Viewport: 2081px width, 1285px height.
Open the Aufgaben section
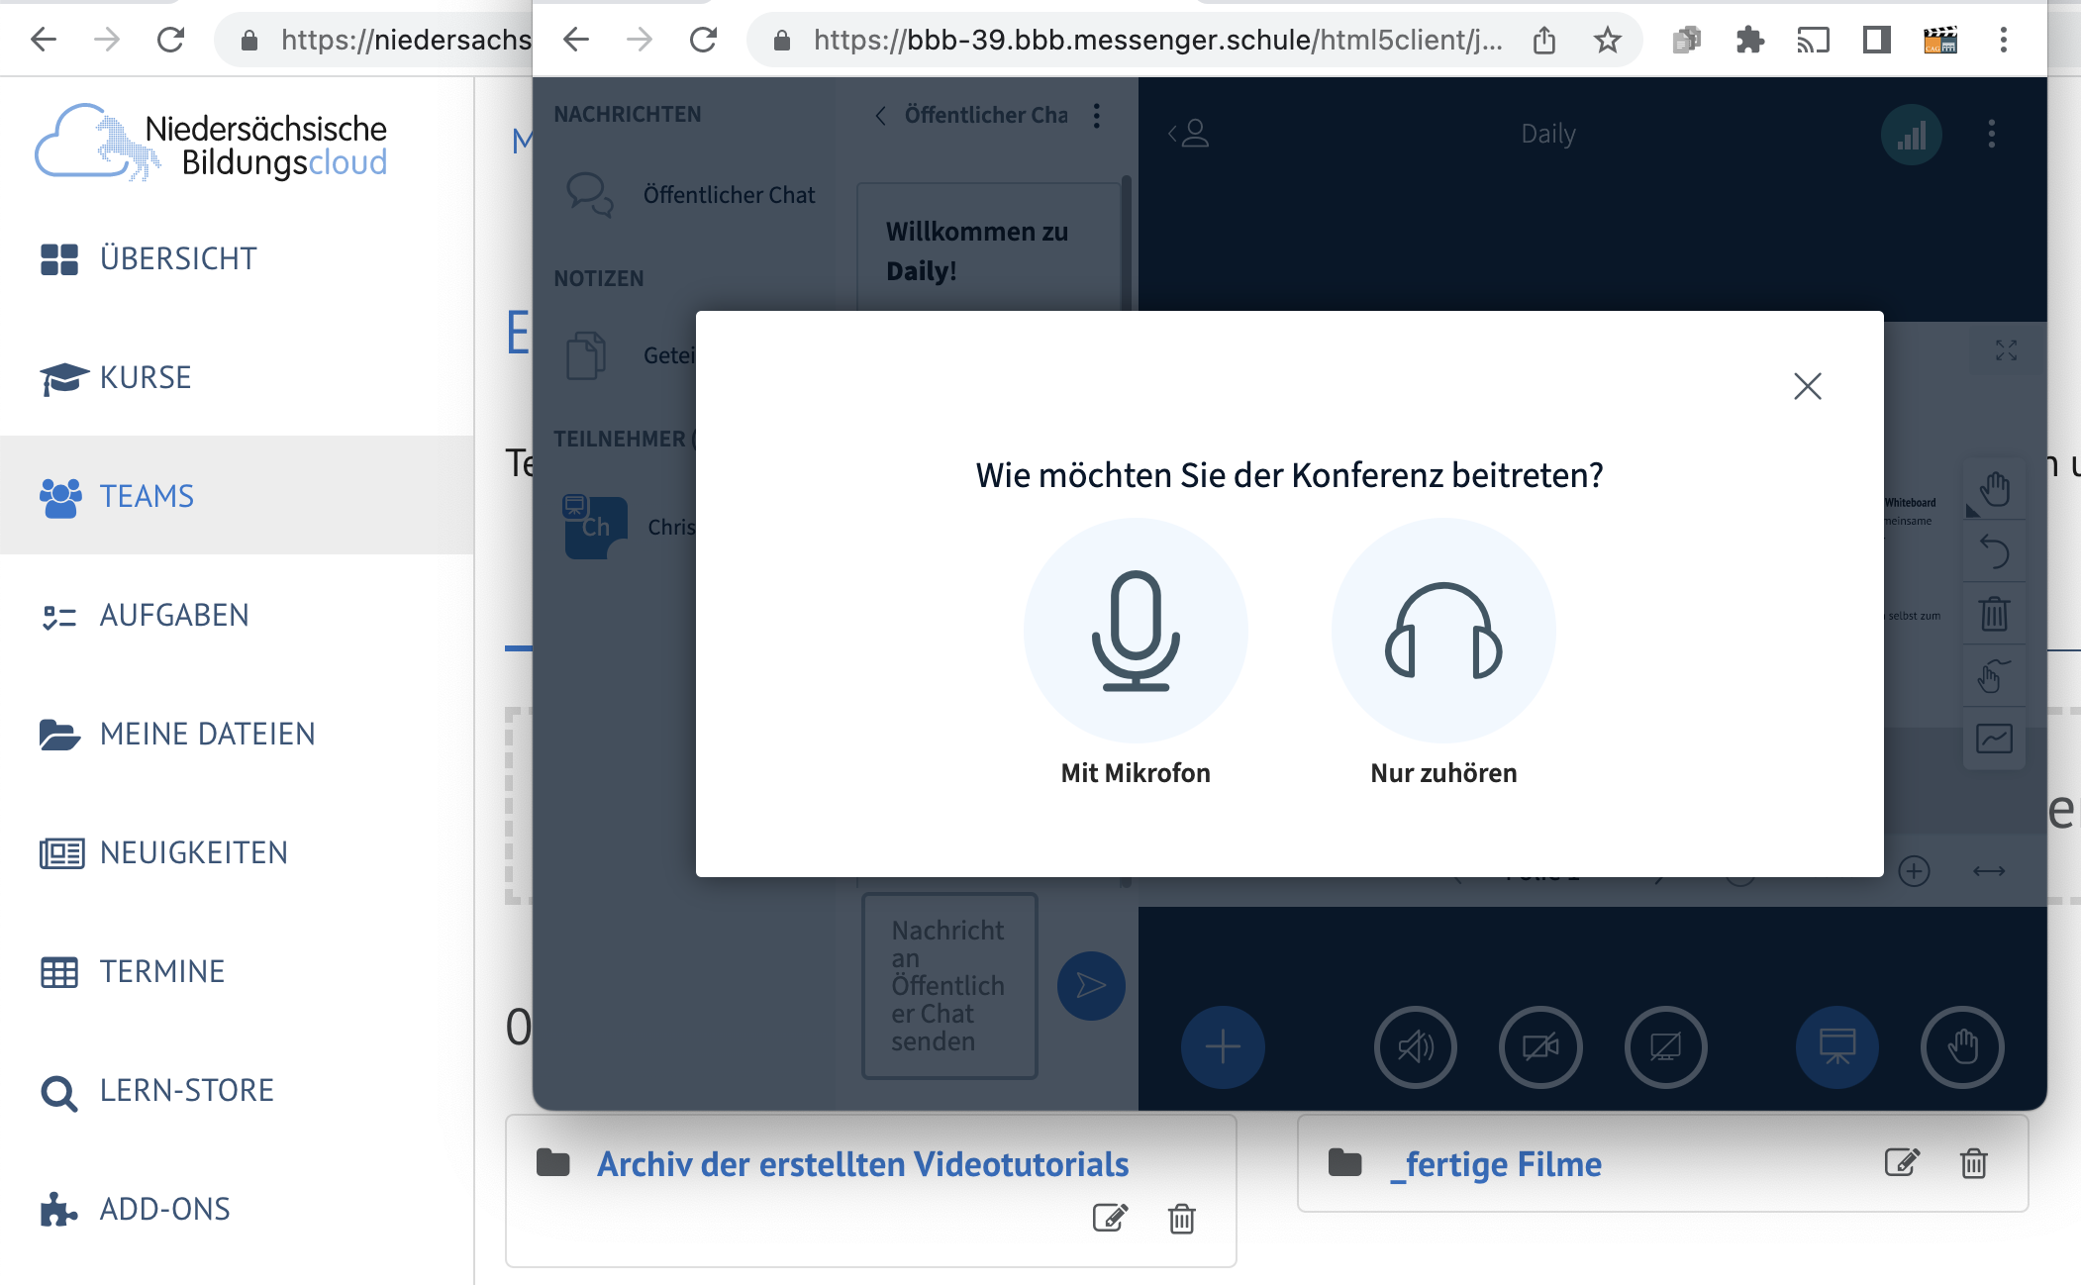(174, 615)
